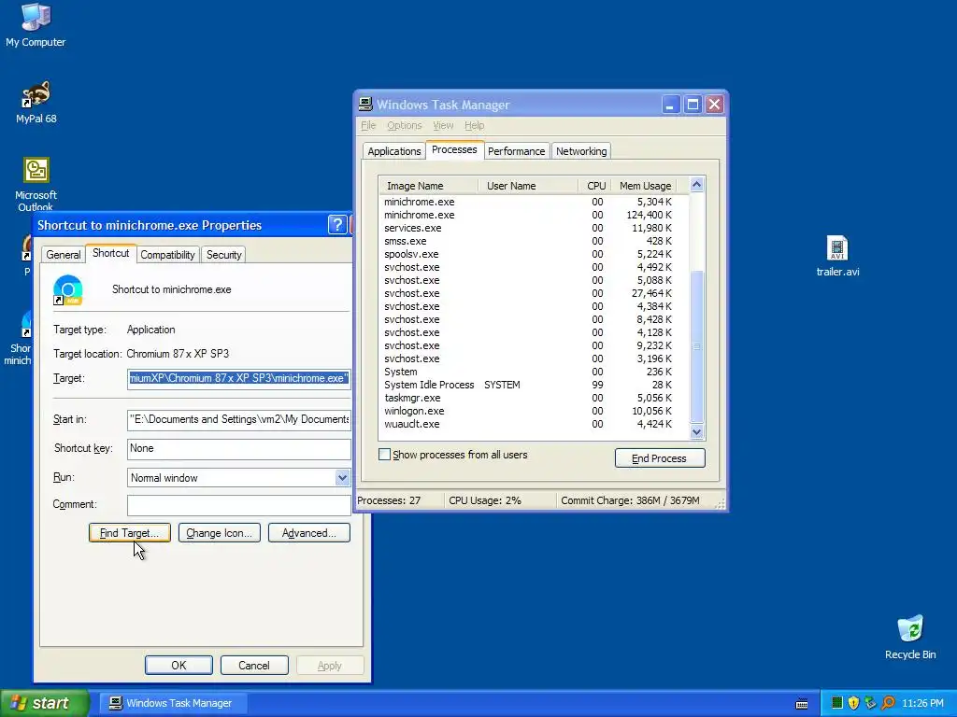957x717 pixels.
Task: Click the taskbar clock showing 11:26 PM
Action: click(922, 703)
